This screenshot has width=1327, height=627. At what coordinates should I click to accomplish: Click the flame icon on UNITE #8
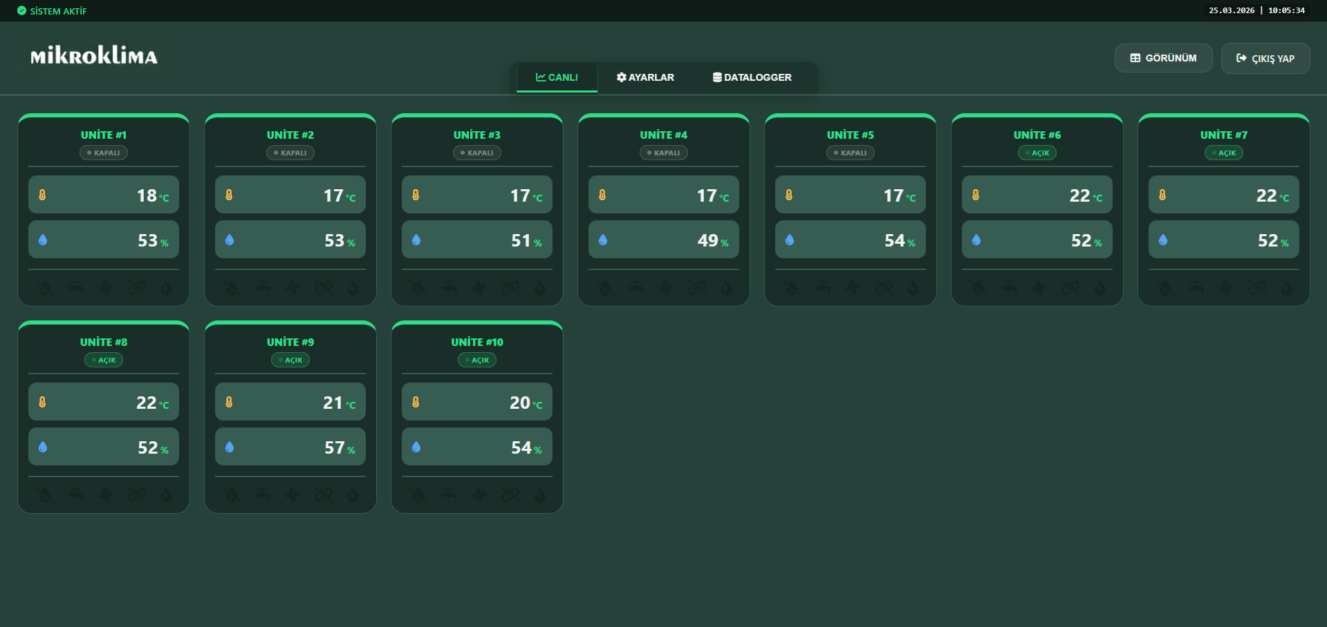[x=166, y=495]
